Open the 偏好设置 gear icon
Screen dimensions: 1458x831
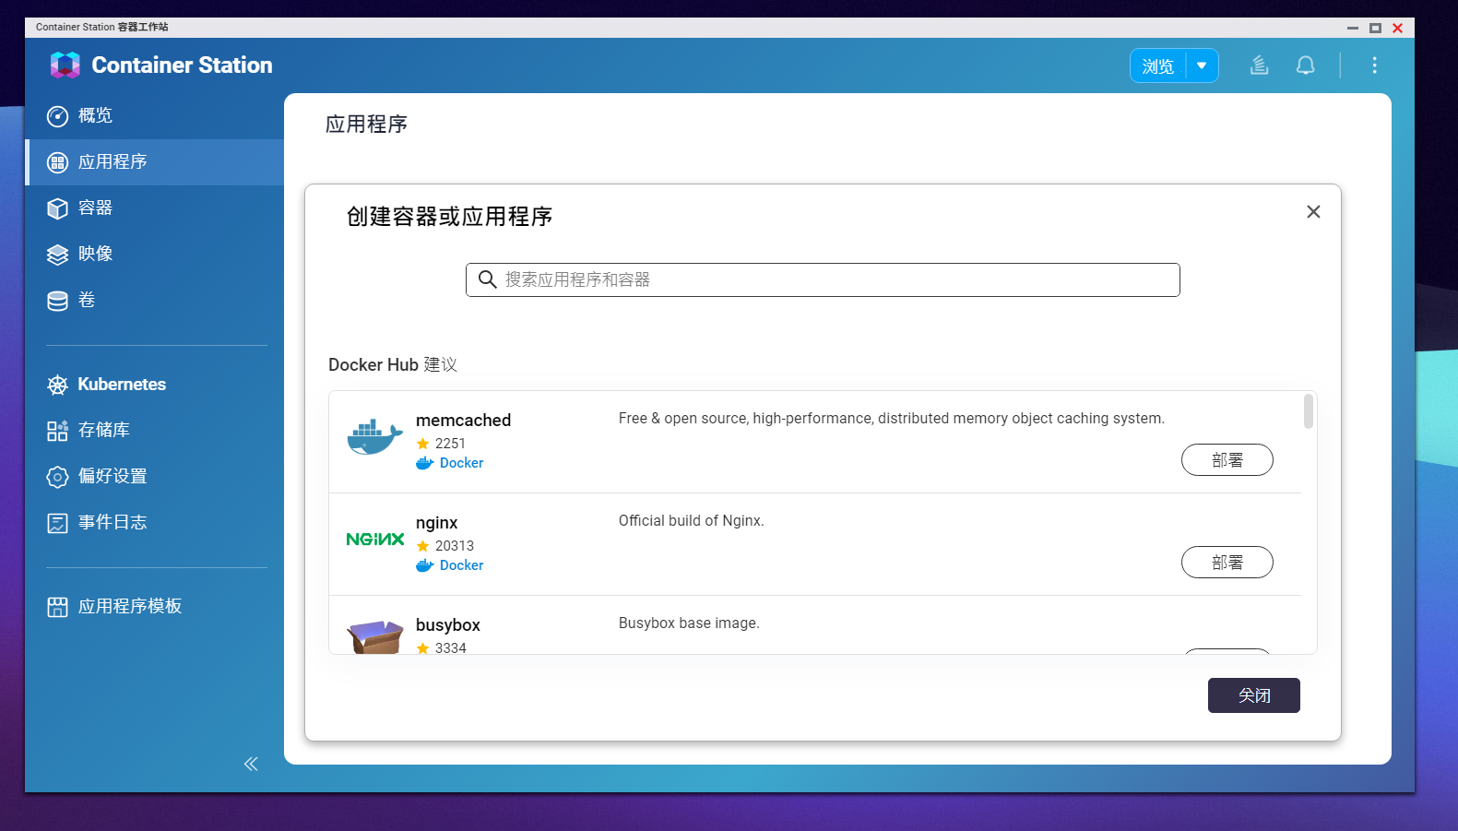pos(57,477)
